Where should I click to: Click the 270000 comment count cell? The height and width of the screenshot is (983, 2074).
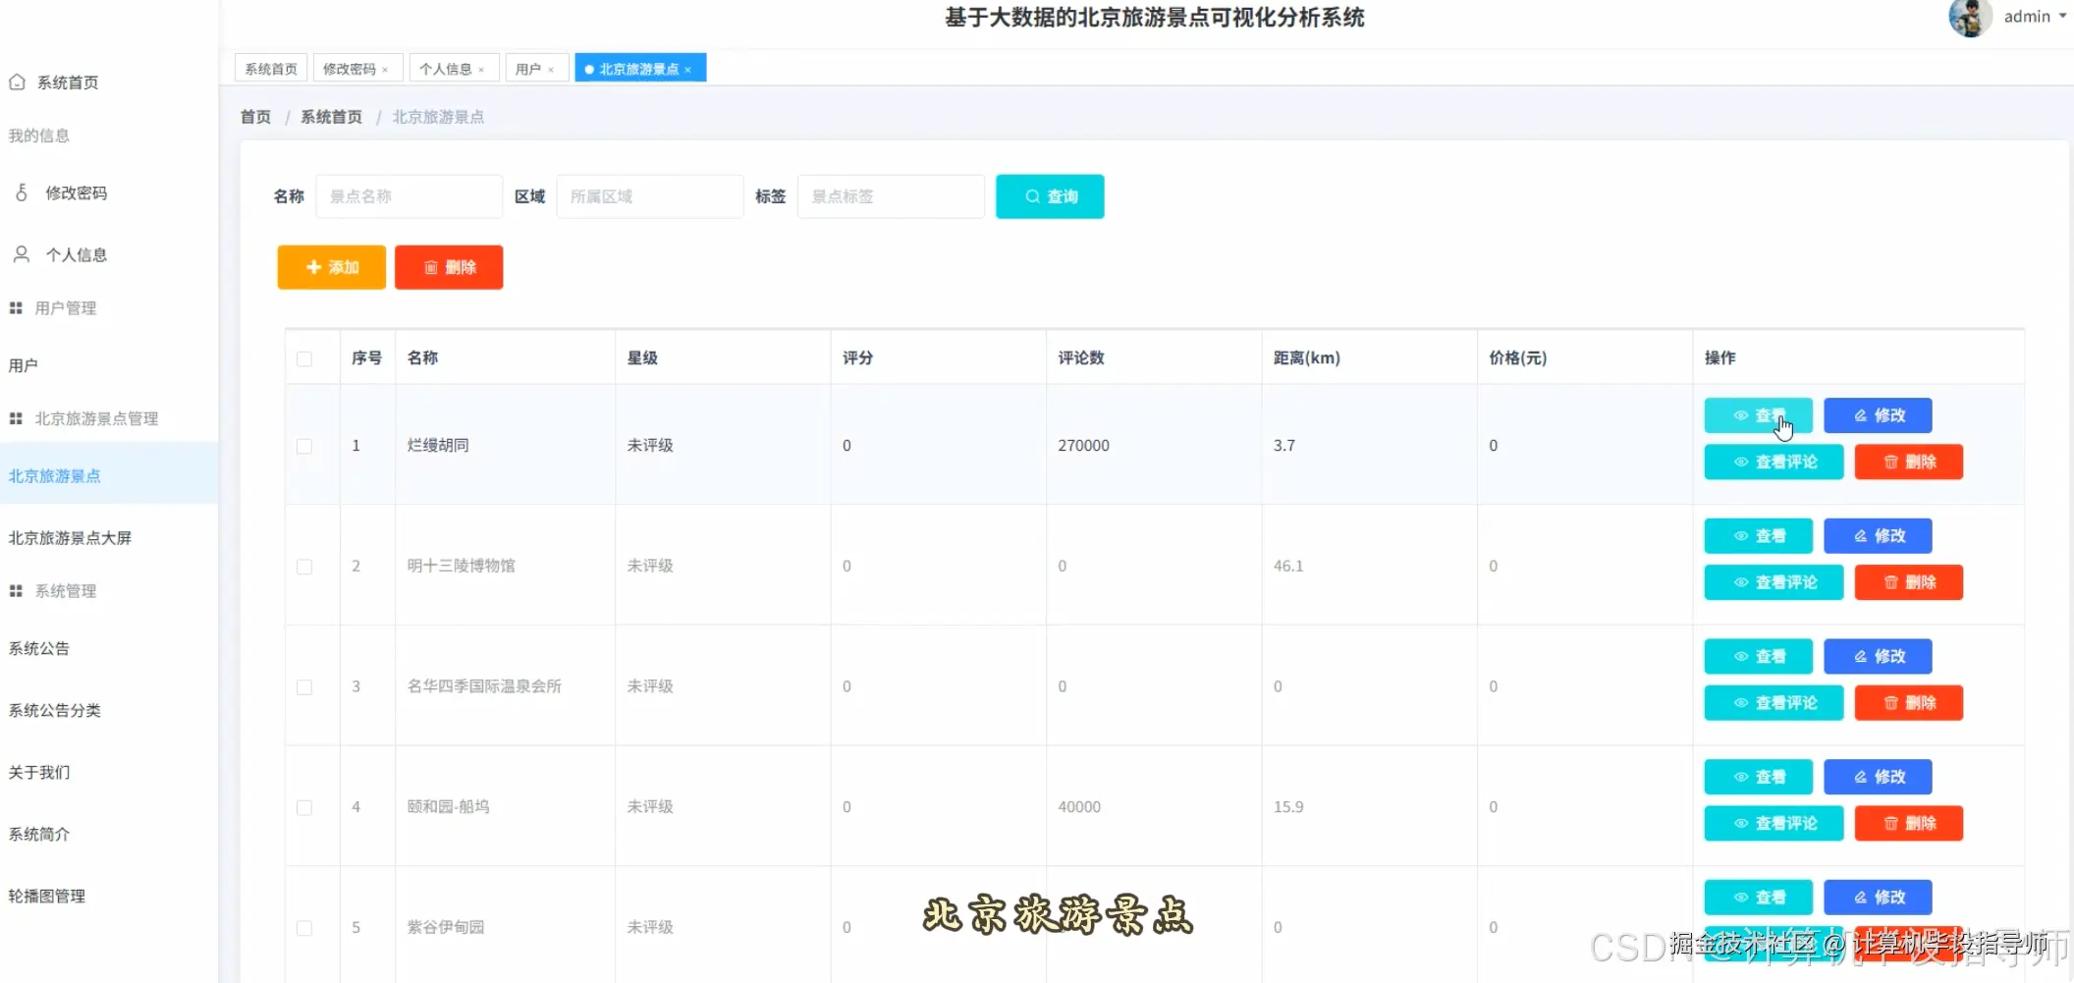point(1154,446)
